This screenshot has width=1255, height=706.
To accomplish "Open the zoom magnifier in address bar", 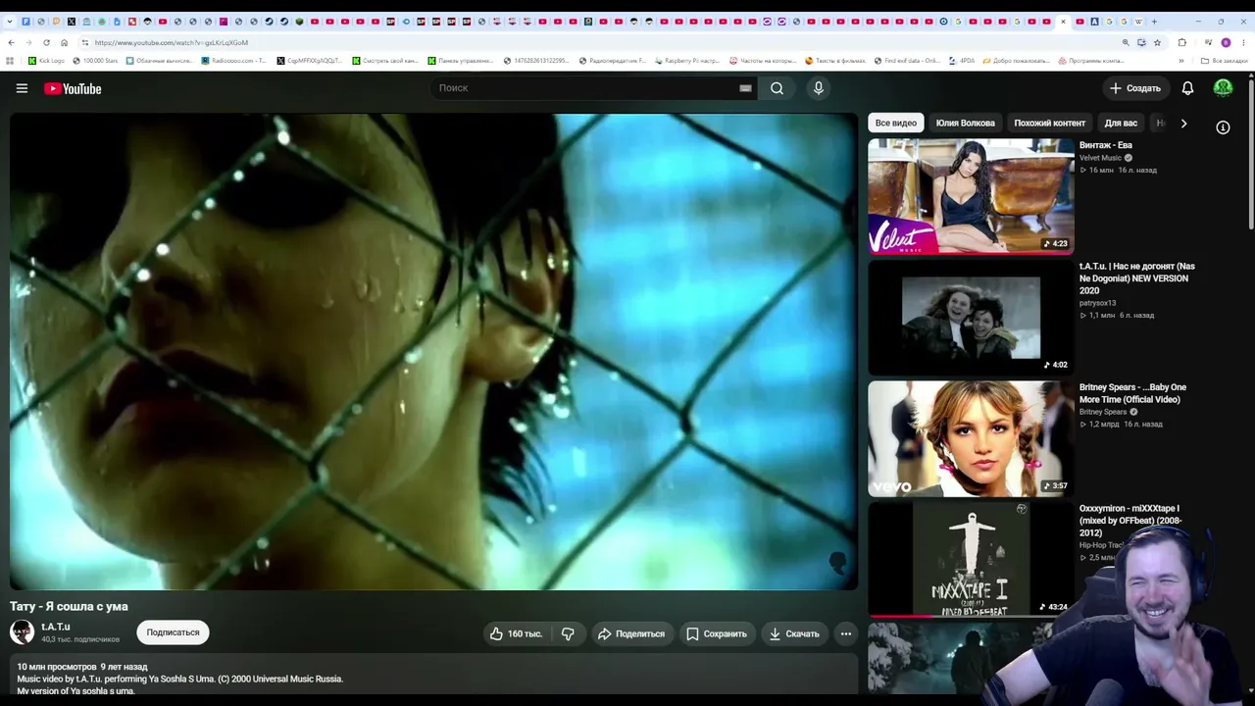I will point(1126,42).
